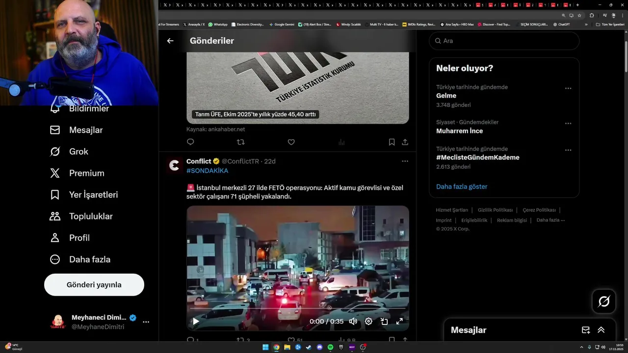Open Conflict profile name link
Viewport: 628px width, 353px height.
(x=199, y=161)
